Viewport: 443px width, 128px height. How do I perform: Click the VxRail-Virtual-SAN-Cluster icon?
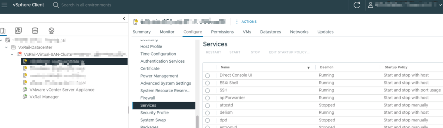[x=19, y=54]
